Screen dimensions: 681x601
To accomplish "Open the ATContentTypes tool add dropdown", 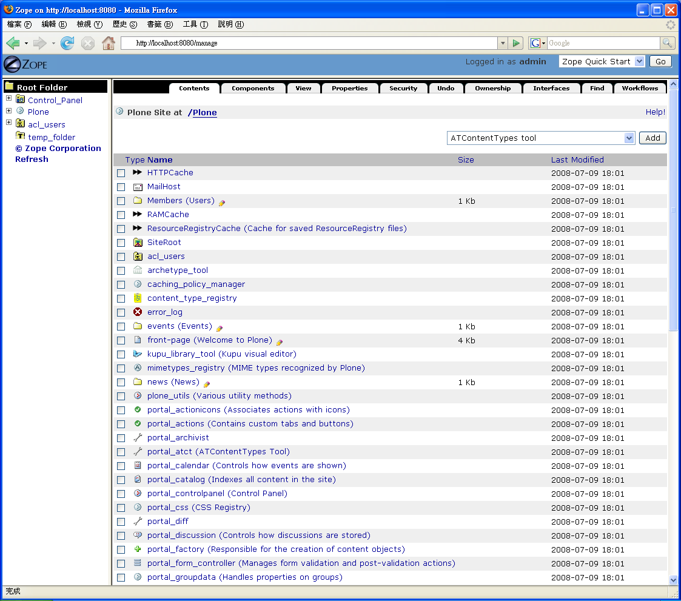I will pos(628,138).
